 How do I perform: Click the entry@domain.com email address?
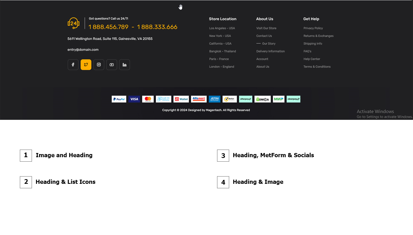tap(83, 50)
